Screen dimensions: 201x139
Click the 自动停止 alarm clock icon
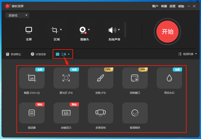8,54
